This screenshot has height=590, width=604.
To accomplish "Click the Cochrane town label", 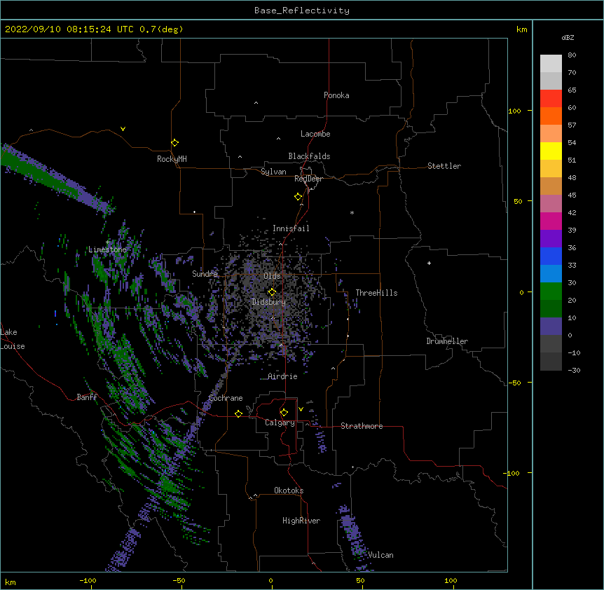I will click(226, 398).
